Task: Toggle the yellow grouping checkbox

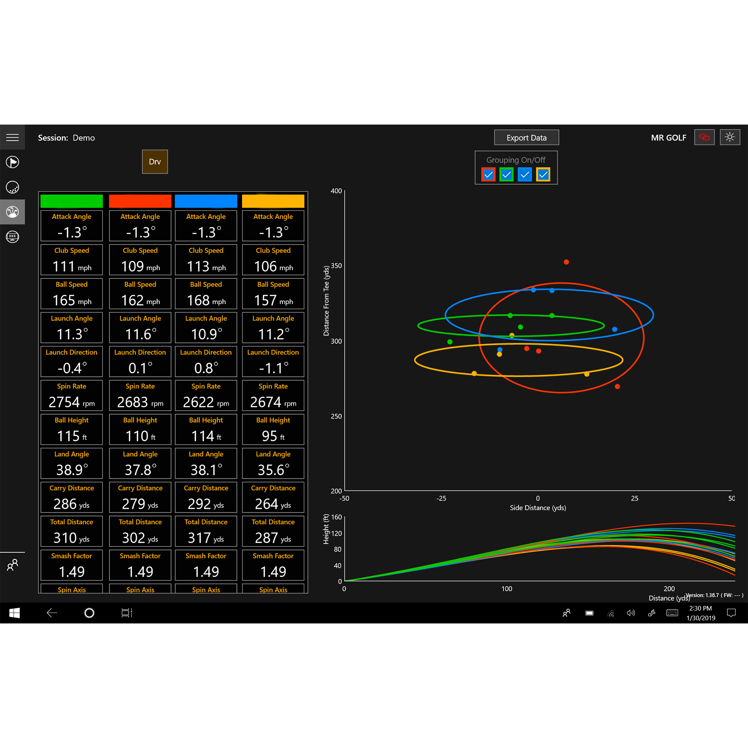Action: [543, 174]
